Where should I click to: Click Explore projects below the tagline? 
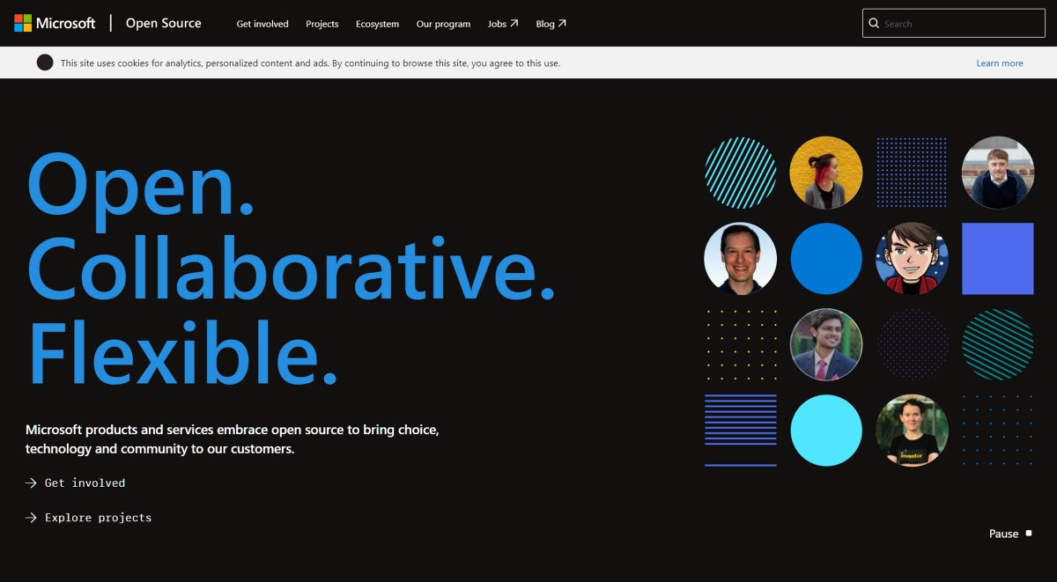click(x=97, y=517)
